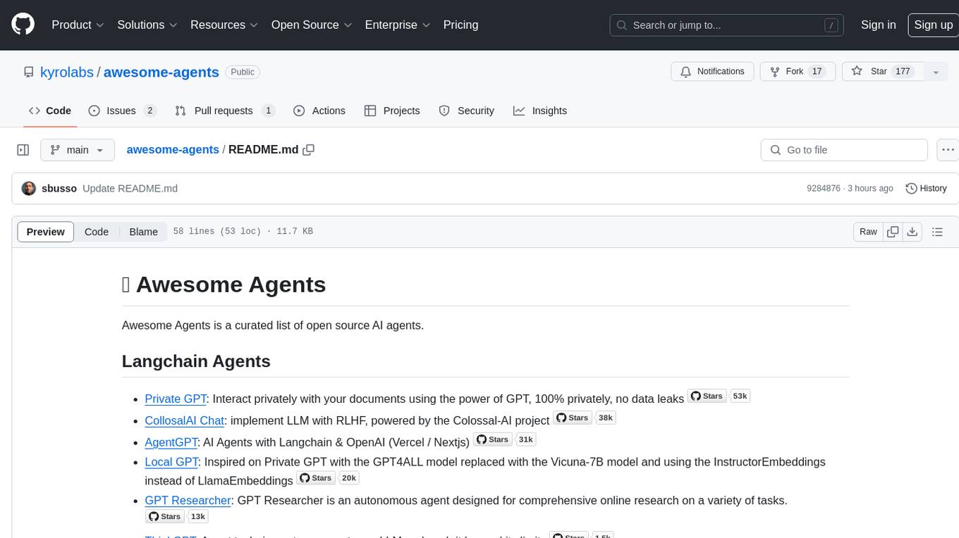This screenshot has width=959, height=538.
Task: Expand the Solutions menu
Action: point(147,25)
